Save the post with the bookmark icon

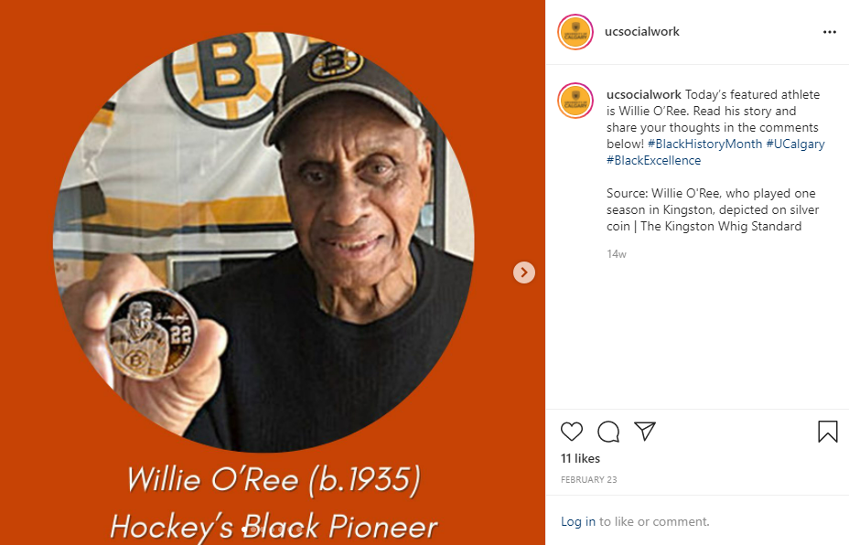[x=827, y=432]
